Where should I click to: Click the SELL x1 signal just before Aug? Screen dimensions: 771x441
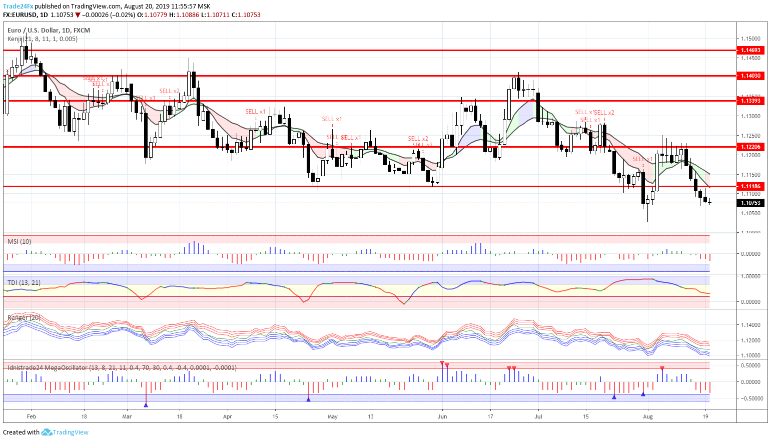[x=643, y=159]
